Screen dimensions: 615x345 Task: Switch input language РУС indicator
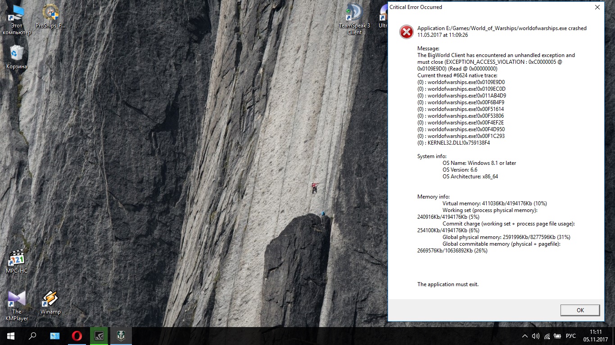click(570, 336)
